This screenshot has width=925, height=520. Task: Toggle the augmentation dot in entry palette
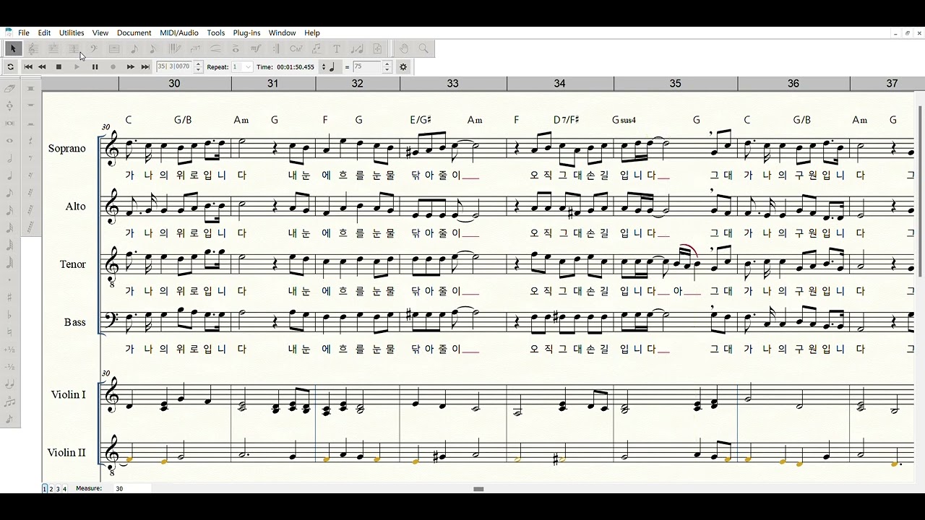click(x=9, y=279)
